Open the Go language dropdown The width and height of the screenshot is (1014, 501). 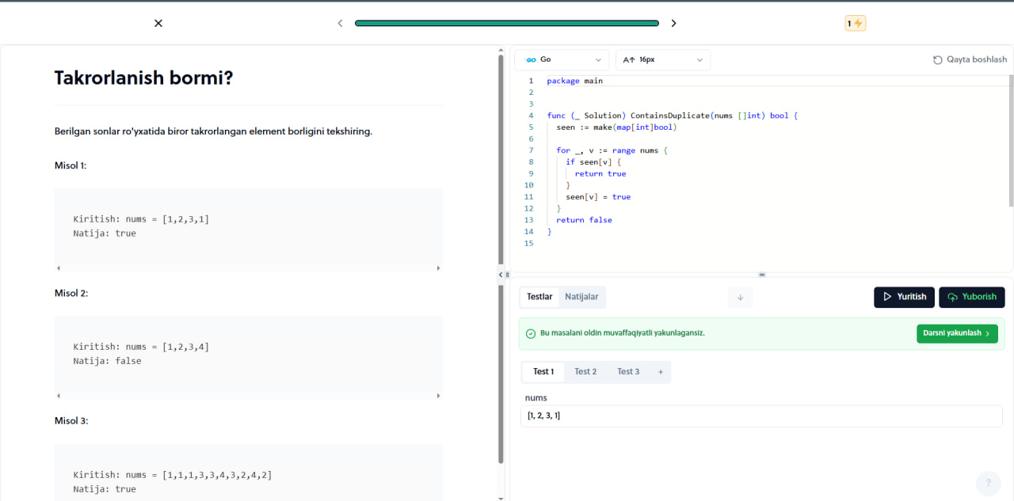pyautogui.click(x=562, y=59)
